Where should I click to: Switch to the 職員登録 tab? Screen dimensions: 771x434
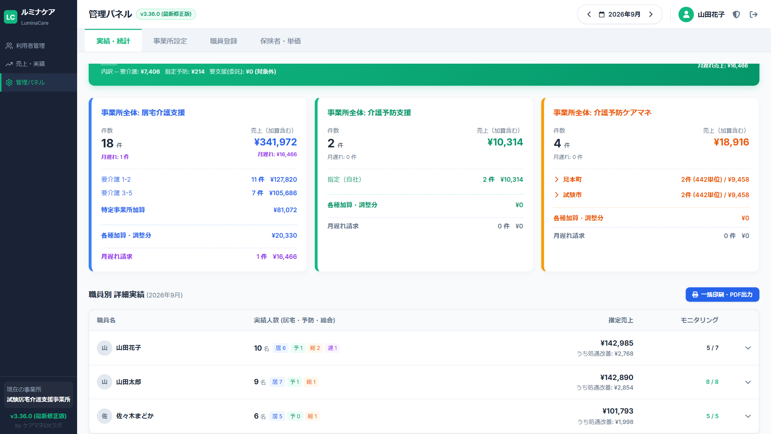[224, 41]
